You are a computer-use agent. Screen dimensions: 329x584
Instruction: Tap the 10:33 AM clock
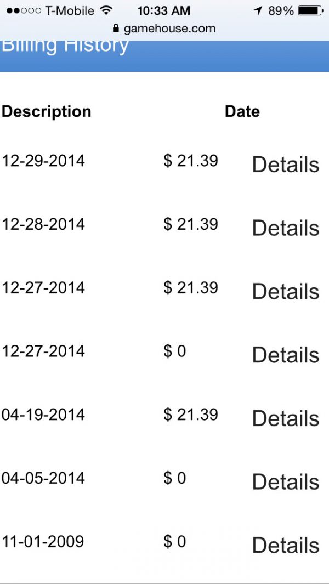click(164, 11)
